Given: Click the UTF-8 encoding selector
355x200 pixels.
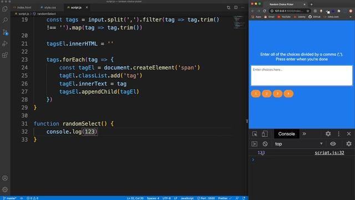Looking at the screenshot, I should click(x=166, y=198).
